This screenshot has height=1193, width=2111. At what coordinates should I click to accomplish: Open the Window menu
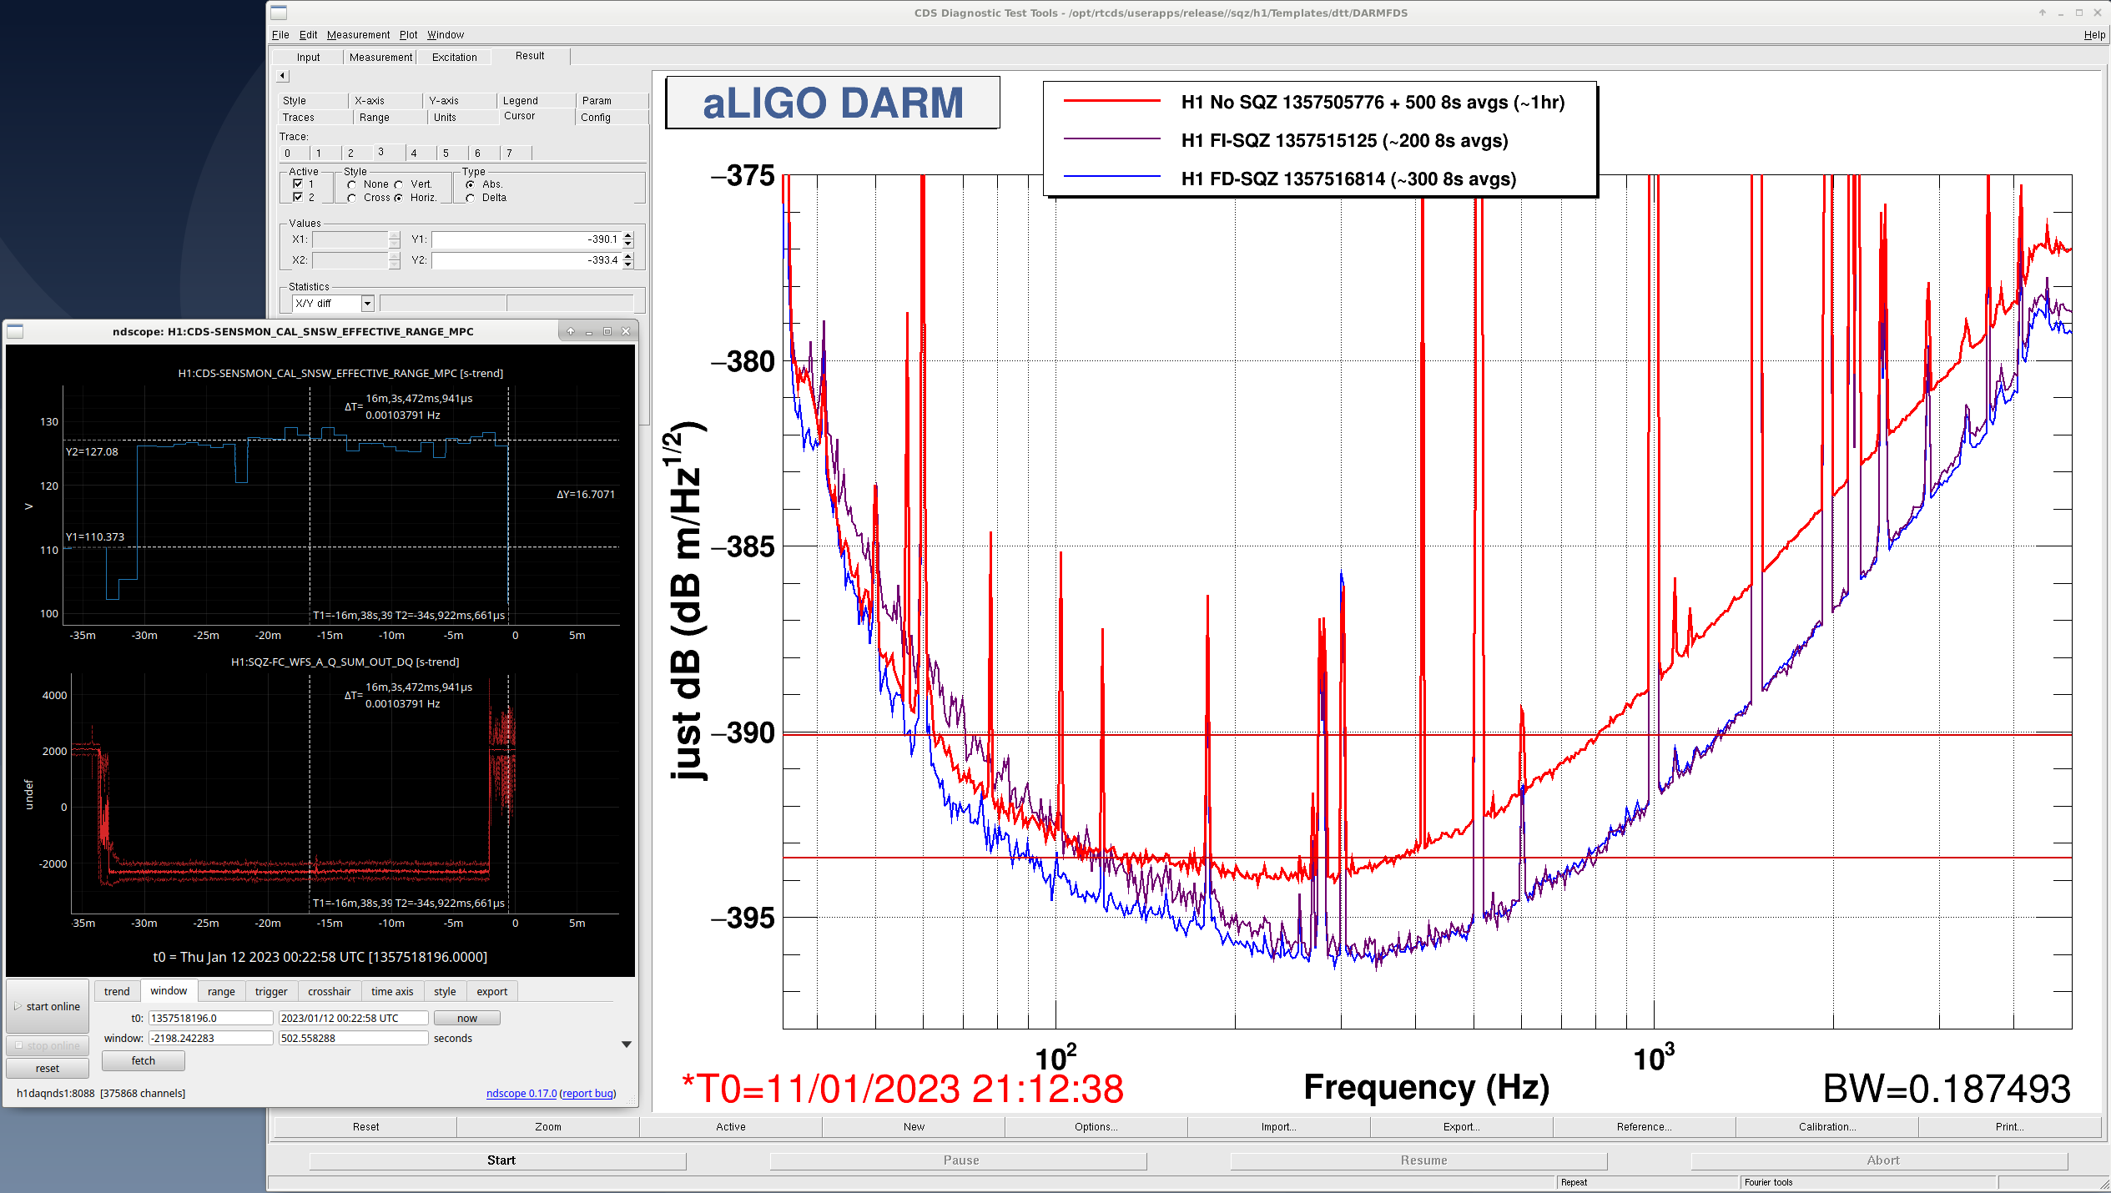tap(446, 35)
